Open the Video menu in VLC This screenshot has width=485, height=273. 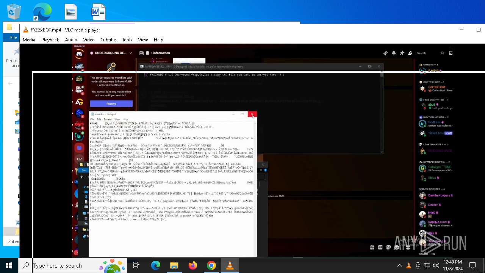(x=89, y=39)
